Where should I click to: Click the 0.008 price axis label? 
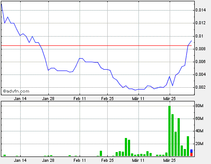(x=200, y=49)
